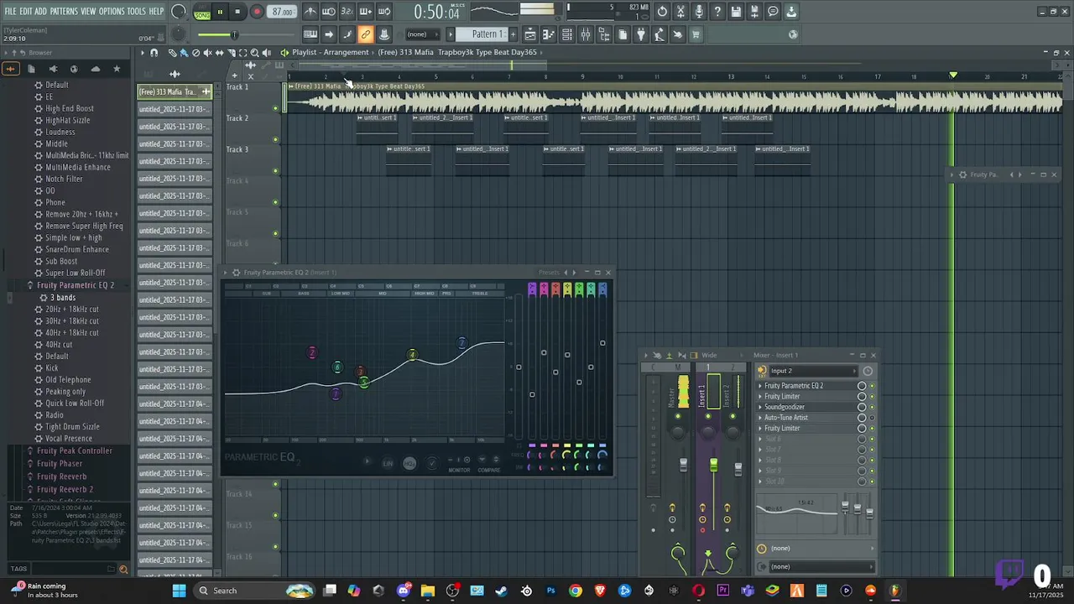
Task: Click the render/export download icon
Action: [791, 12]
